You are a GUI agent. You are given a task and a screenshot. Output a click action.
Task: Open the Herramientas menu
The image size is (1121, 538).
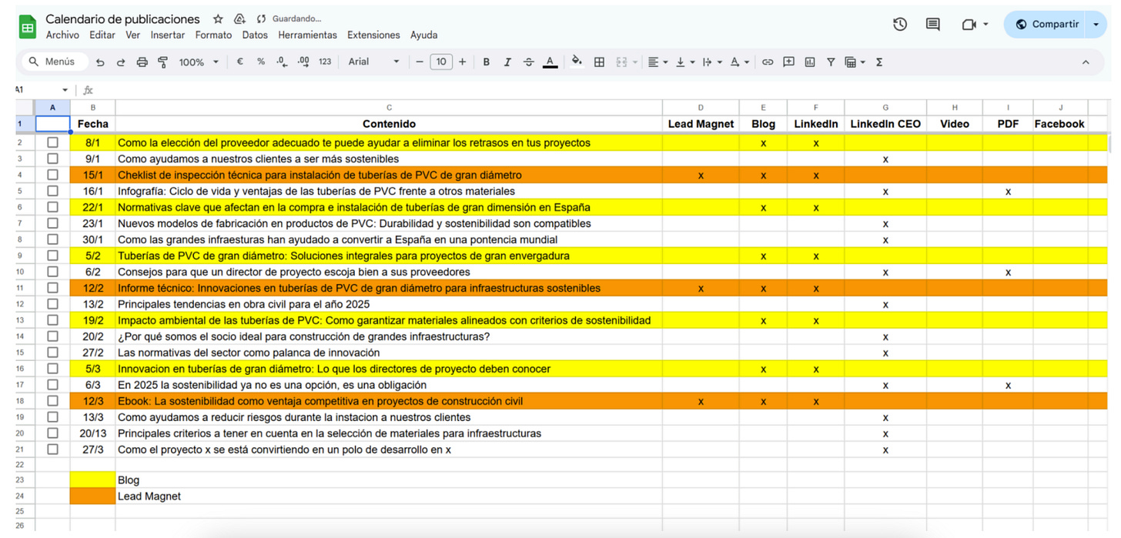tap(307, 35)
